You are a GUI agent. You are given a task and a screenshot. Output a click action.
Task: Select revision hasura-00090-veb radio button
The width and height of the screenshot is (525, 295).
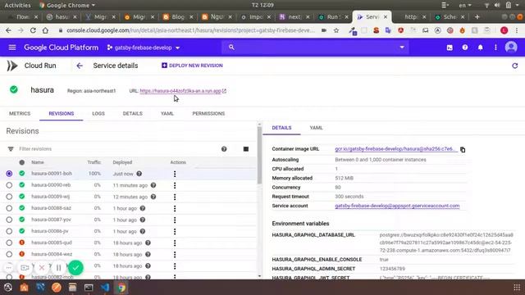[9, 185]
